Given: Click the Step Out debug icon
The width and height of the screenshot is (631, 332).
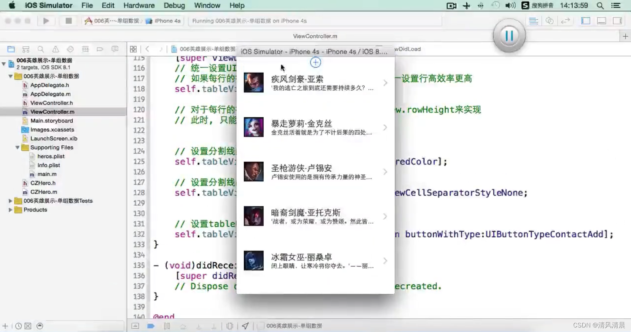Looking at the screenshot, I should pos(214,326).
